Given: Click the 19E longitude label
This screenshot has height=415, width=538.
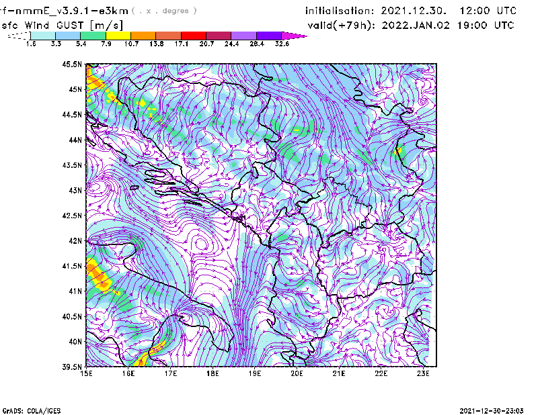Looking at the screenshot, I should point(255,373).
